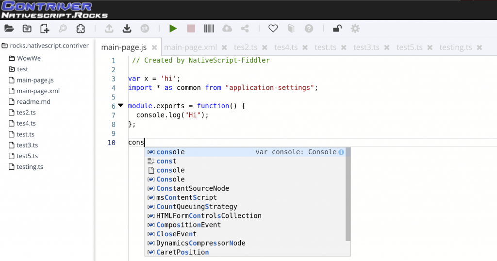
Task: Switch to the testing.ts tab
Action: pyautogui.click(x=455, y=48)
